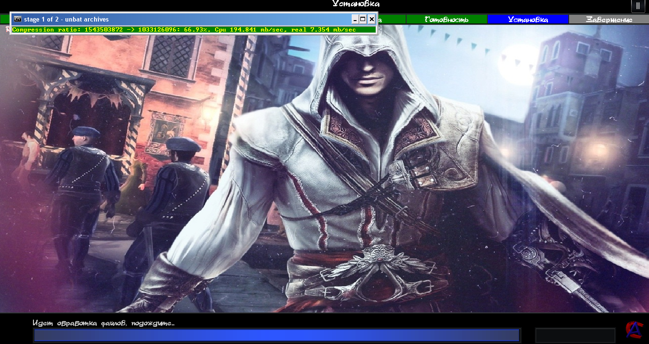Maximize the unbat archives console window

point(363,20)
